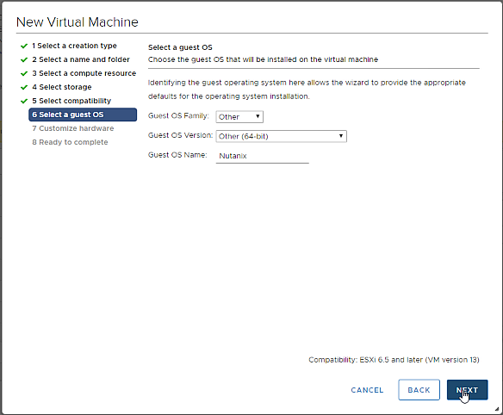Click step 7 Customize hardware
Viewport: 503px width, 415px height.
[73, 128]
